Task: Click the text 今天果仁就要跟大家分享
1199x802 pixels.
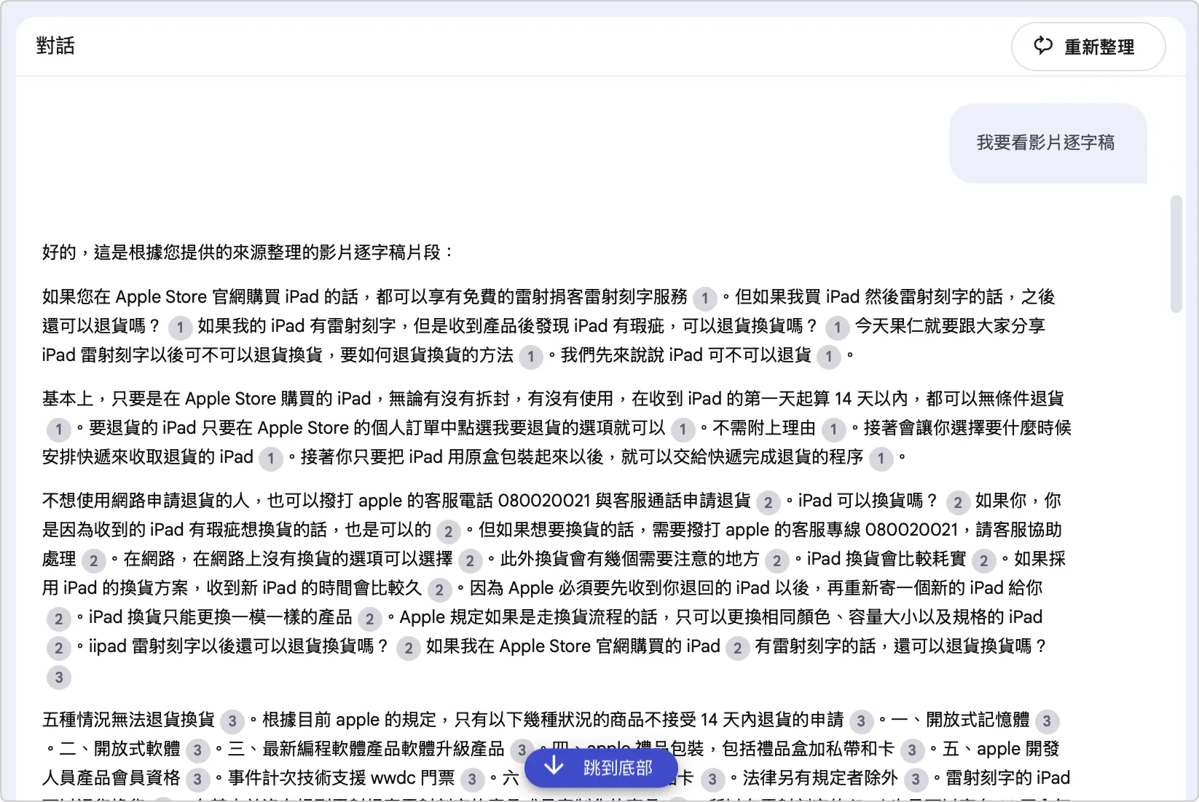Action: click(x=950, y=326)
